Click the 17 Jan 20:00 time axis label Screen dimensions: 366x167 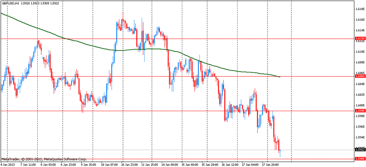click(272, 165)
